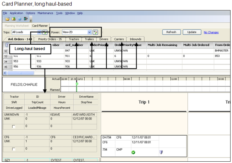Click the green marker on the timeline
232x163 pixels.
click(77, 84)
